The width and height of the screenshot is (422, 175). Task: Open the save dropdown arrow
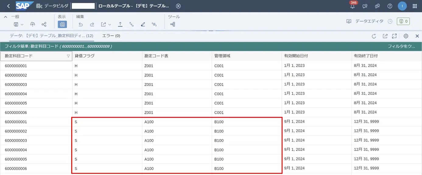pos(22,24)
